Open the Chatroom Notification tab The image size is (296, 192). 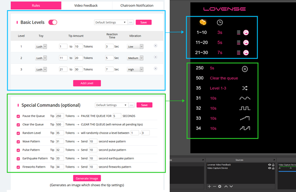[138, 5]
